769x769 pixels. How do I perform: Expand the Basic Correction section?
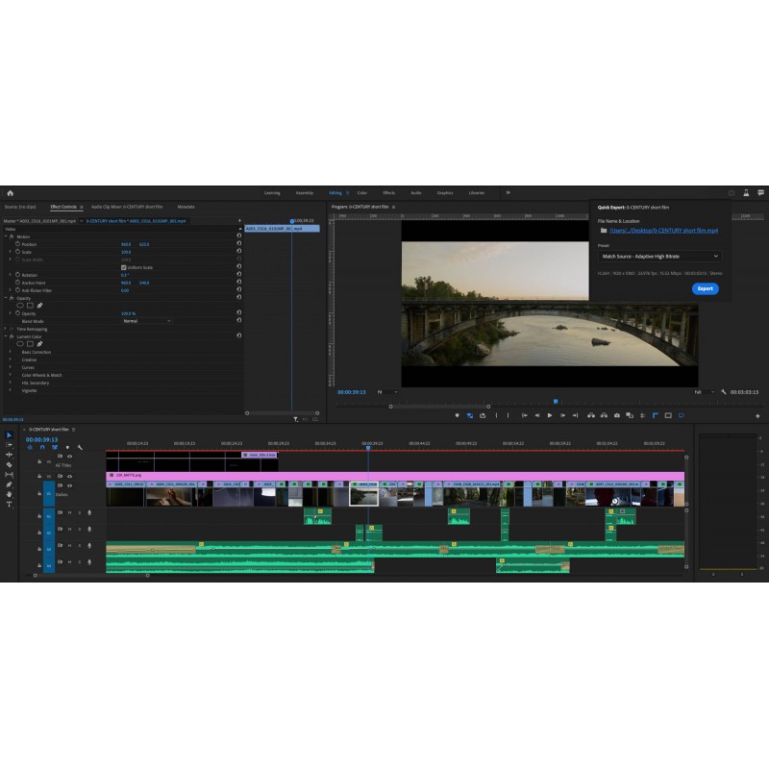(12, 352)
